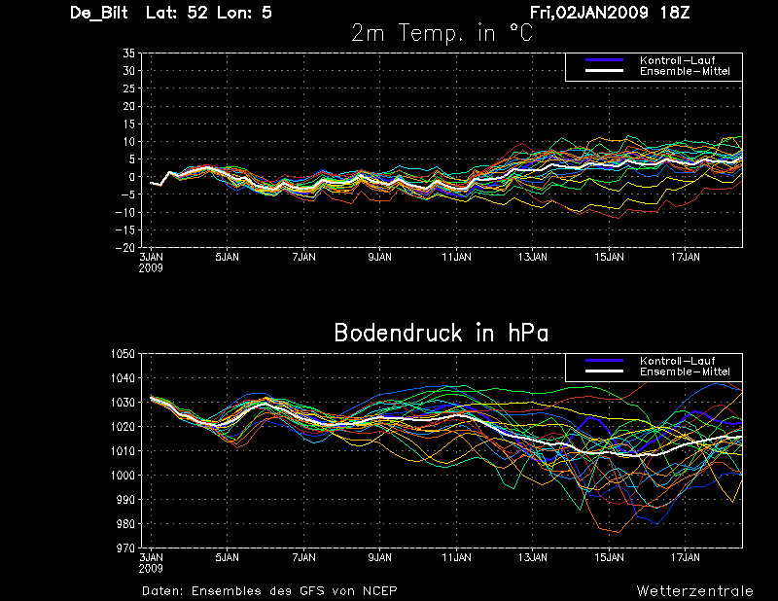Screen dimensions: 778x601
Task: Click the De_Bilt station name
Action: pos(99,13)
